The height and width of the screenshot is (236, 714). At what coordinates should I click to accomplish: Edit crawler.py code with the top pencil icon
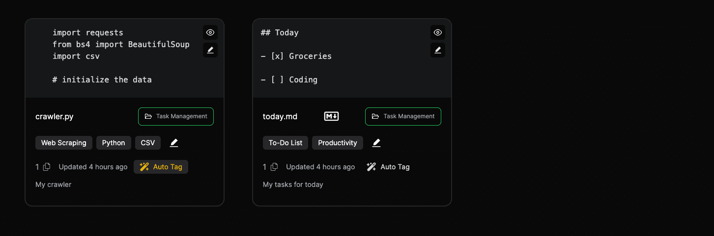tap(210, 50)
